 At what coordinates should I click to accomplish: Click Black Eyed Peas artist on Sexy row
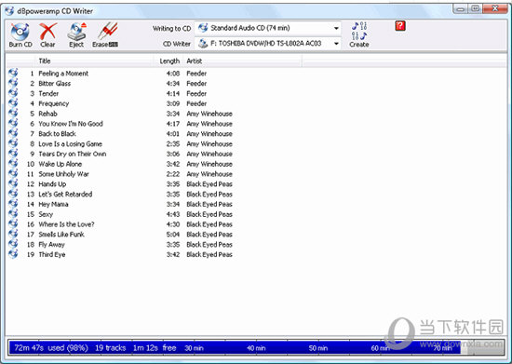coord(209,214)
